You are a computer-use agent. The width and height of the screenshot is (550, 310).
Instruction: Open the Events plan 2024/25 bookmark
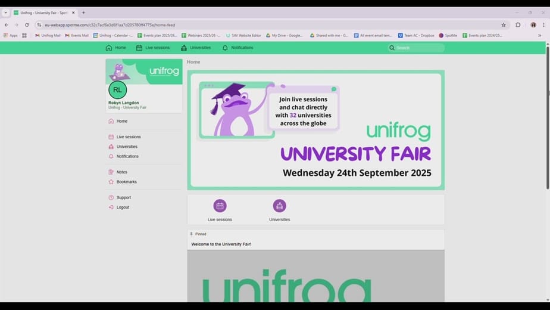click(482, 36)
